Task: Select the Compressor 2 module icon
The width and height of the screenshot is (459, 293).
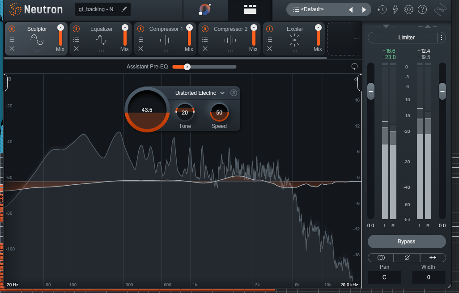Action: (230, 40)
